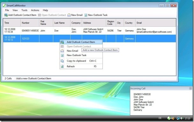Click the taskbar clock showing 17:10
The height and width of the screenshot is (122, 194).
click(x=187, y=118)
